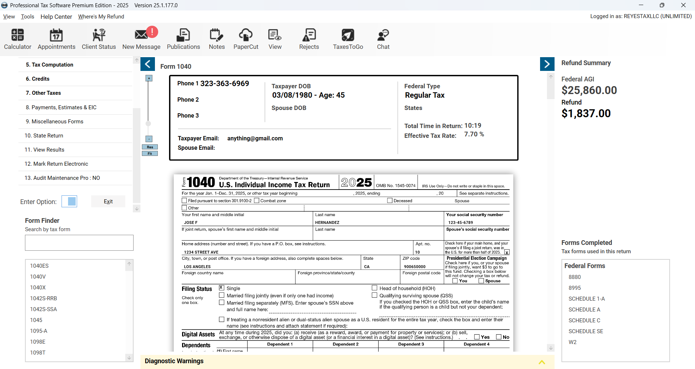Click the Exit button
Screen dimensions: 695x369
point(108,202)
